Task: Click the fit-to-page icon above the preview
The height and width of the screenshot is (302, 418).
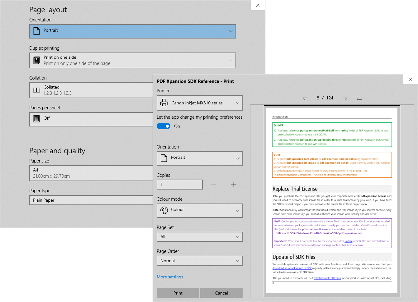Action: (359, 98)
